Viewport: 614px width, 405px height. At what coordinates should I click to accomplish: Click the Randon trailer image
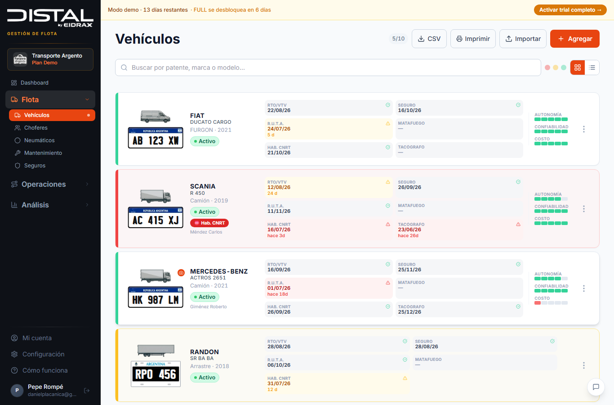pos(156,350)
